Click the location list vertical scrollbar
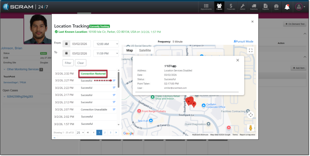Screen dimensions: 310x156 point(118,80)
